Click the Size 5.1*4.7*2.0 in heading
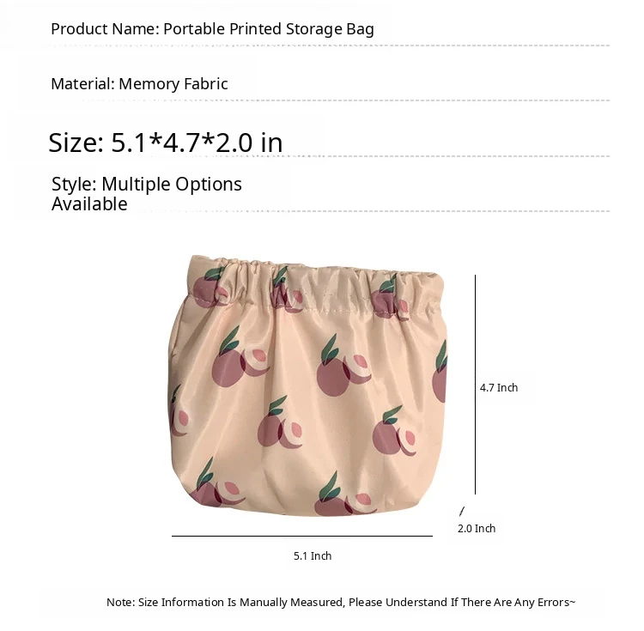This screenshot has width=644, height=631. pos(166,143)
